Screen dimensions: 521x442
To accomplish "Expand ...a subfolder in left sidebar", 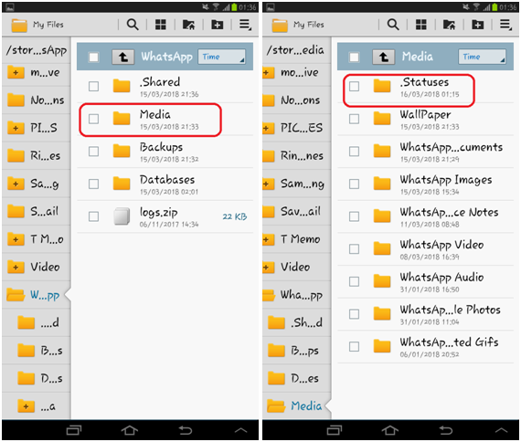I will pos(26,406).
